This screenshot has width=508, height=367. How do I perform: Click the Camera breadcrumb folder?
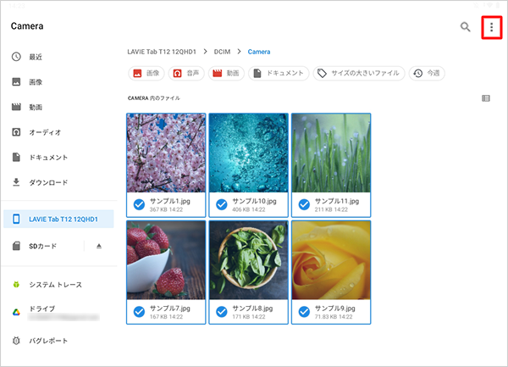(259, 52)
